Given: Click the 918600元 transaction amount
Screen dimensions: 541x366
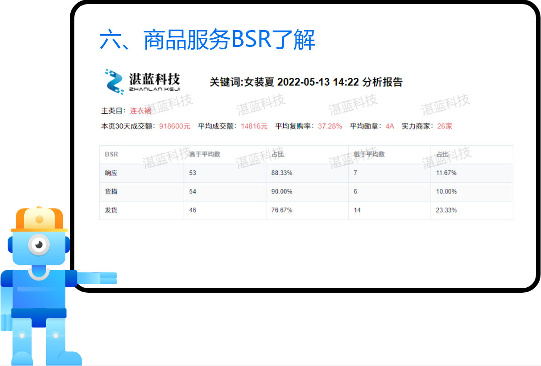Looking at the screenshot, I should tap(174, 126).
